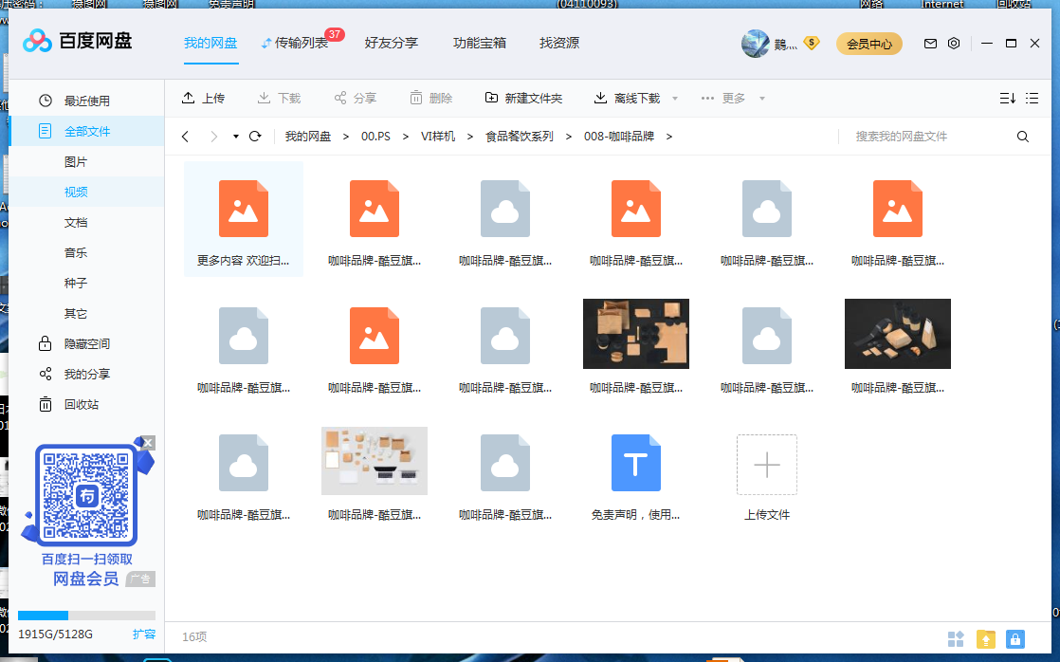Navigate to 食品餐饮系列 in breadcrumb
This screenshot has height=662, width=1060.
[520, 137]
